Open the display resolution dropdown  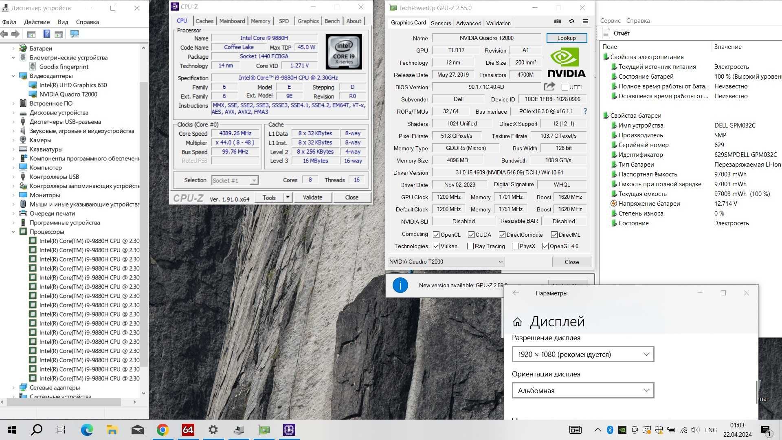(583, 354)
